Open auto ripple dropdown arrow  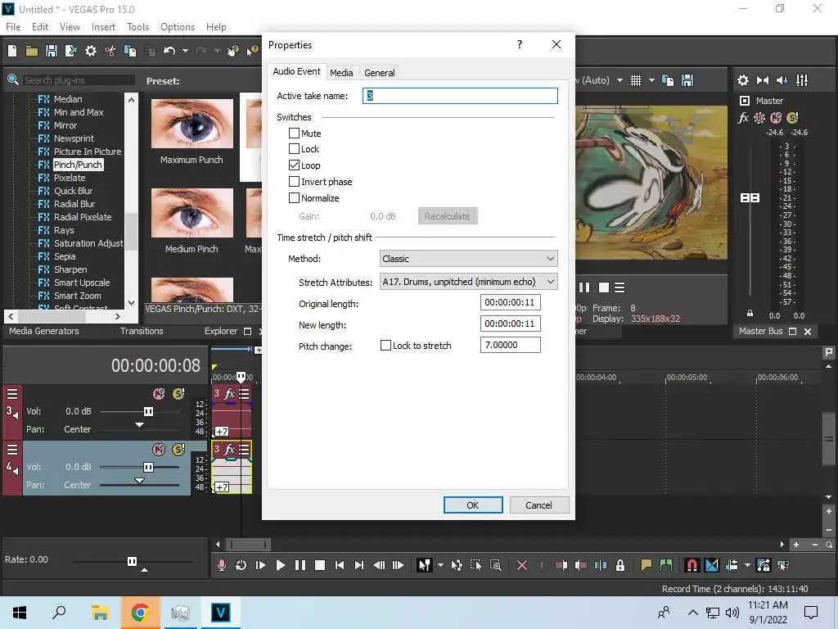coord(747,565)
